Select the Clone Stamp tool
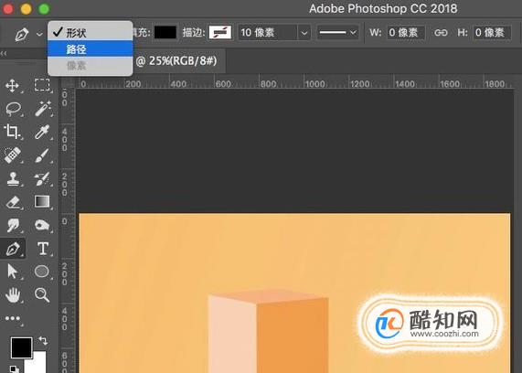The width and height of the screenshot is (522, 373). coord(13,179)
